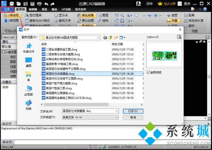Click the 距离 measure tool
Screen dimensions: 212x150
click(x=189, y=15)
